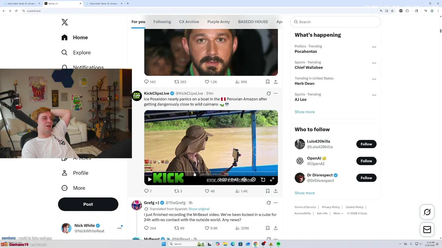The image size is (442, 248).
Task: Reload the page in the browser toolbar
Action: tap(16, 11)
